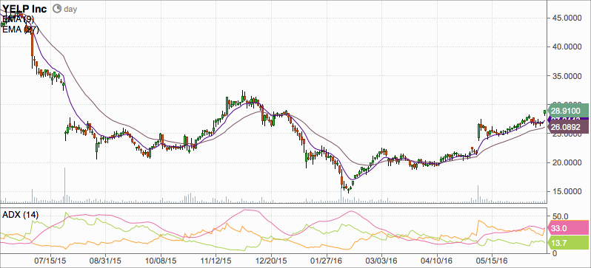Click the 08/31/15 date label
The height and width of the screenshot is (268, 591).
(105, 261)
